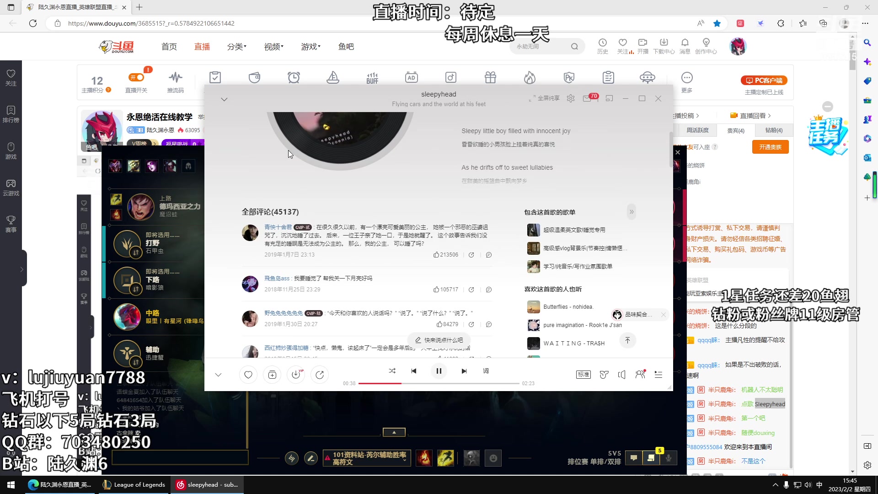The height and width of the screenshot is (494, 878).
Task: Pause the playing song
Action: coord(439,371)
